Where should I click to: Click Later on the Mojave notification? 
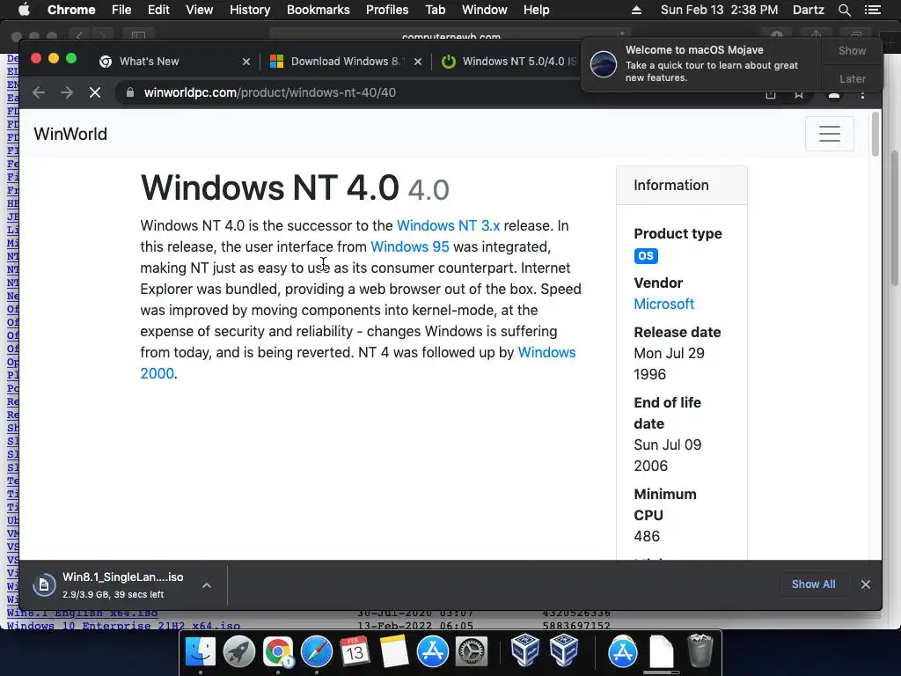click(x=852, y=78)
